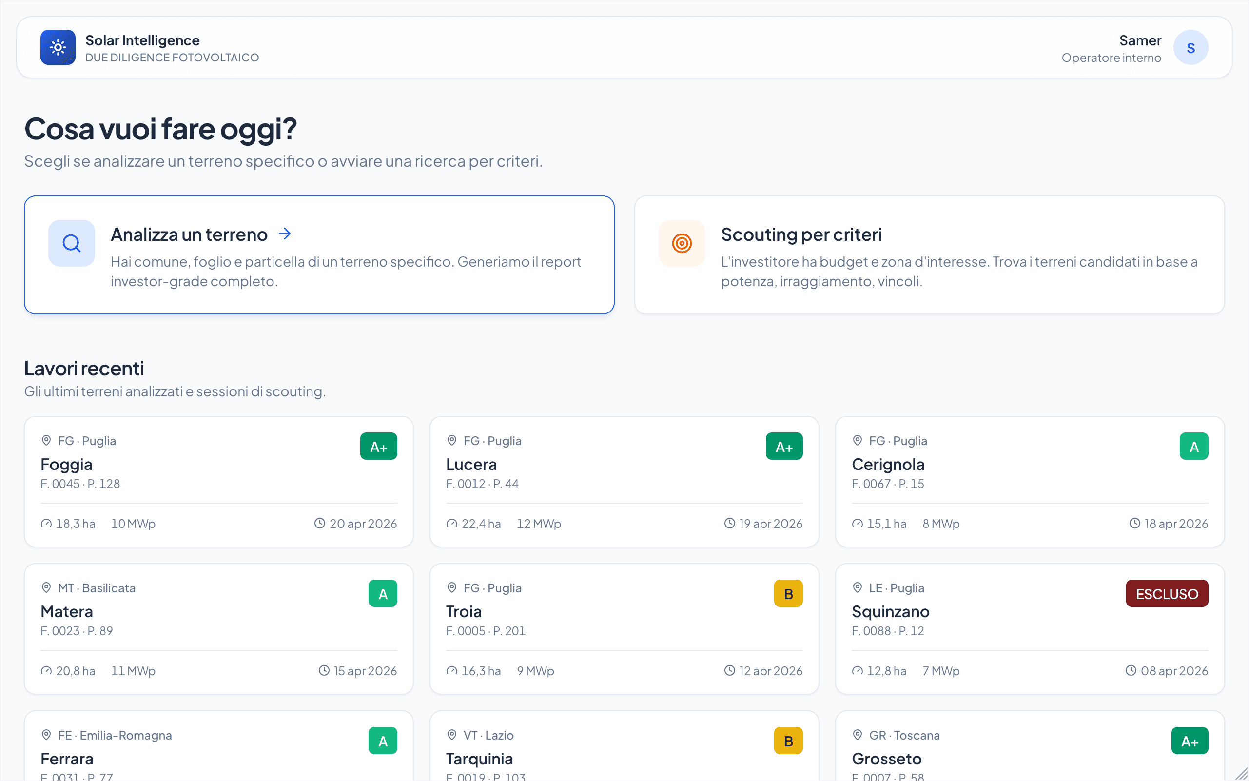Click the Solar Intelligence sun logo icon

coord(58,47)
